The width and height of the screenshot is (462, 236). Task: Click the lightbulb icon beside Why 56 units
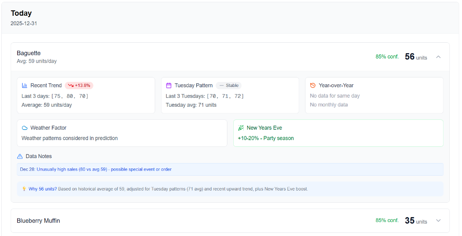24,189
